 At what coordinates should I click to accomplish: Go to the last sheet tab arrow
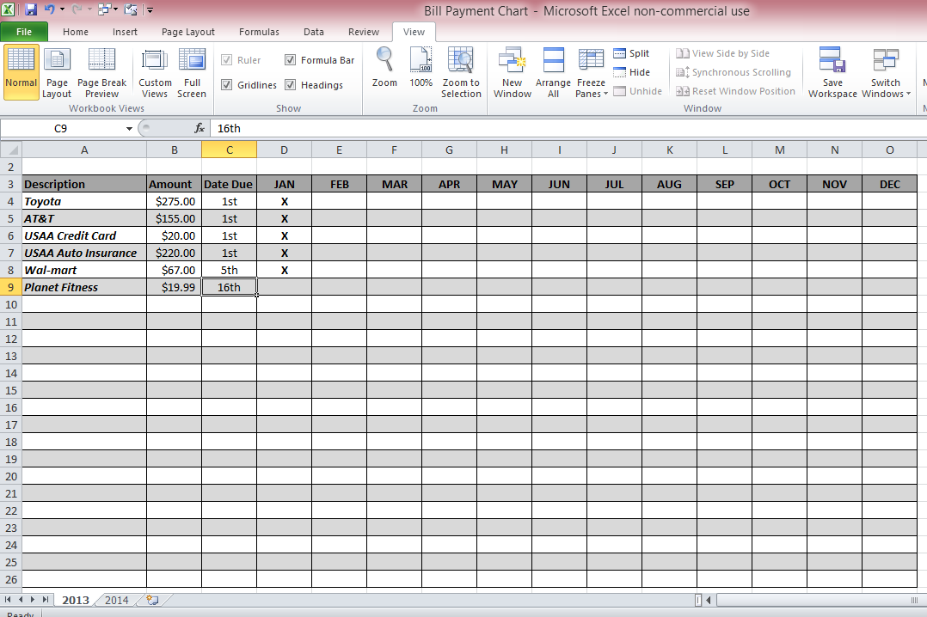pos(45,599)
